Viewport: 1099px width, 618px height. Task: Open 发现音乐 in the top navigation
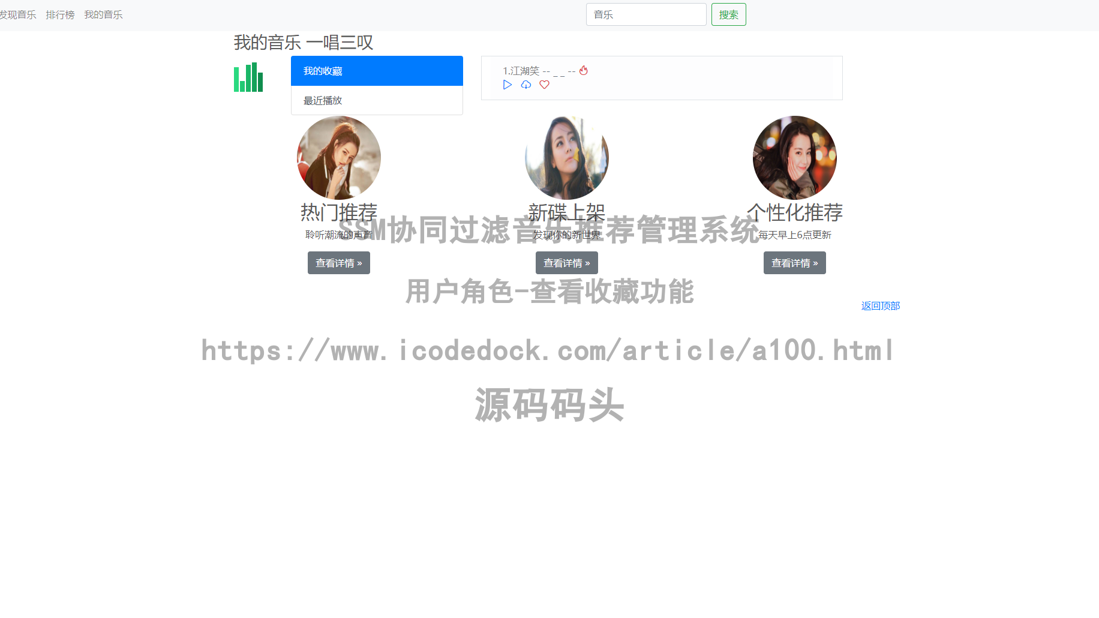(18, 15)
